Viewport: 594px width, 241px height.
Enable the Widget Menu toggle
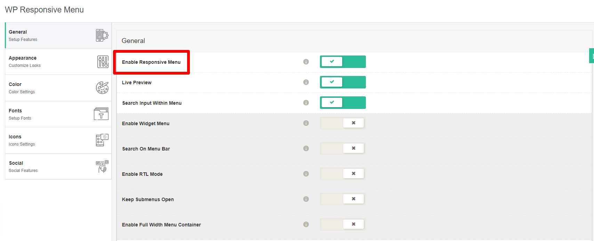[x=343, y=123]
